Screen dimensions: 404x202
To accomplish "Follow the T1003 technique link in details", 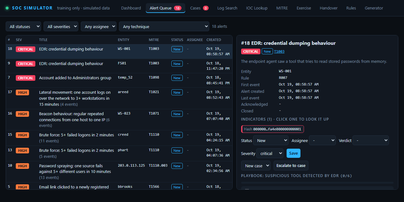I will tap(279, 51).
